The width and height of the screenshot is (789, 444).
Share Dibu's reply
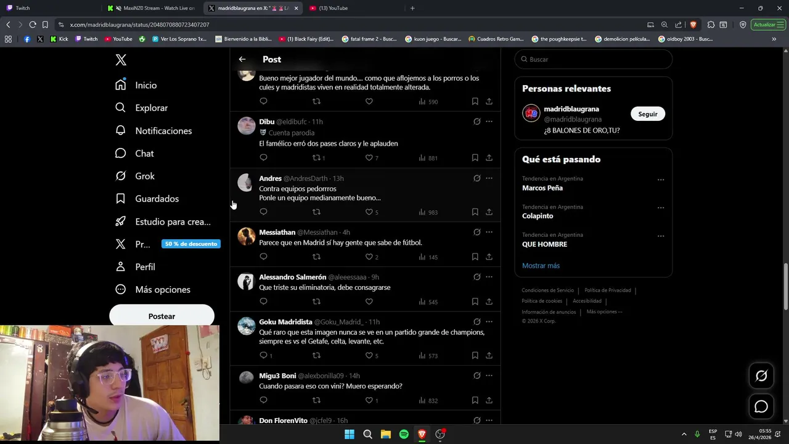pyautogui.click(x=489, y=158)
